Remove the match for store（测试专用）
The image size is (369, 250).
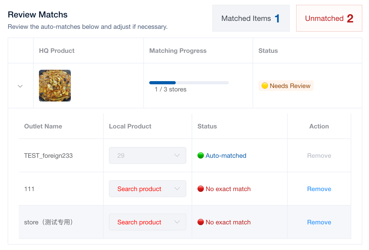[x=319, y=222]
